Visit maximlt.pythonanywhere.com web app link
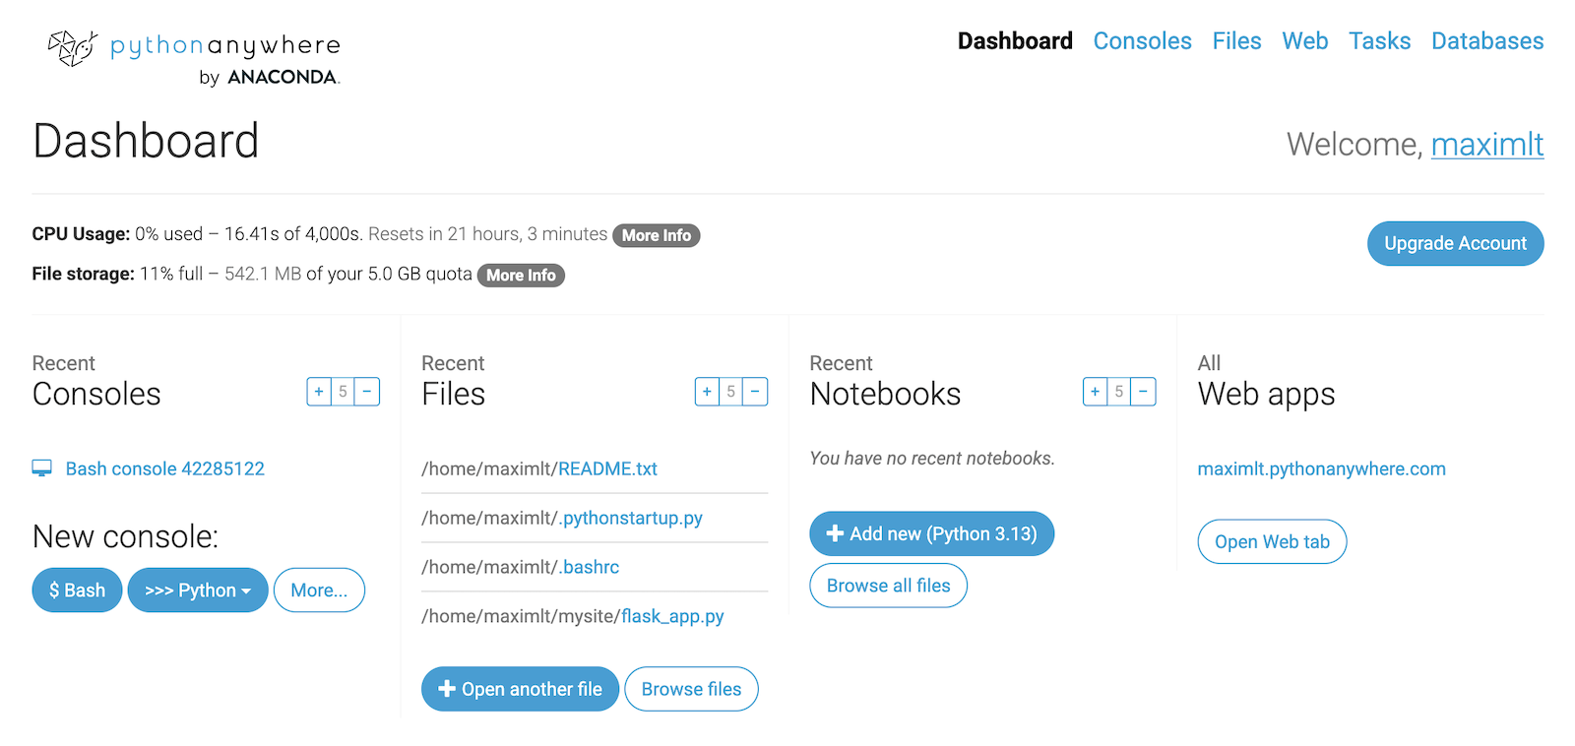This screenshot has height=746, width=1575. (x=1321, y=469)
